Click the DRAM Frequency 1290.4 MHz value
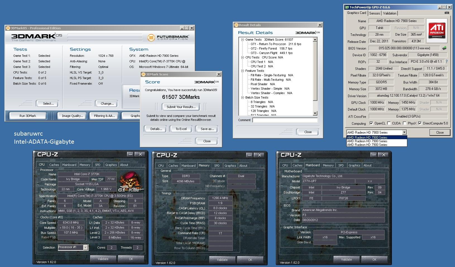 point(220,198)
